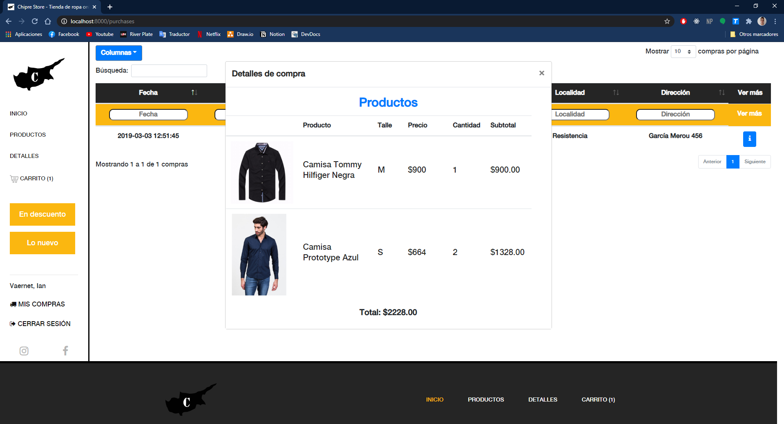Open INICIO in the sidebar
This screenshot has height=424, width=784.
tap(18, 113)
